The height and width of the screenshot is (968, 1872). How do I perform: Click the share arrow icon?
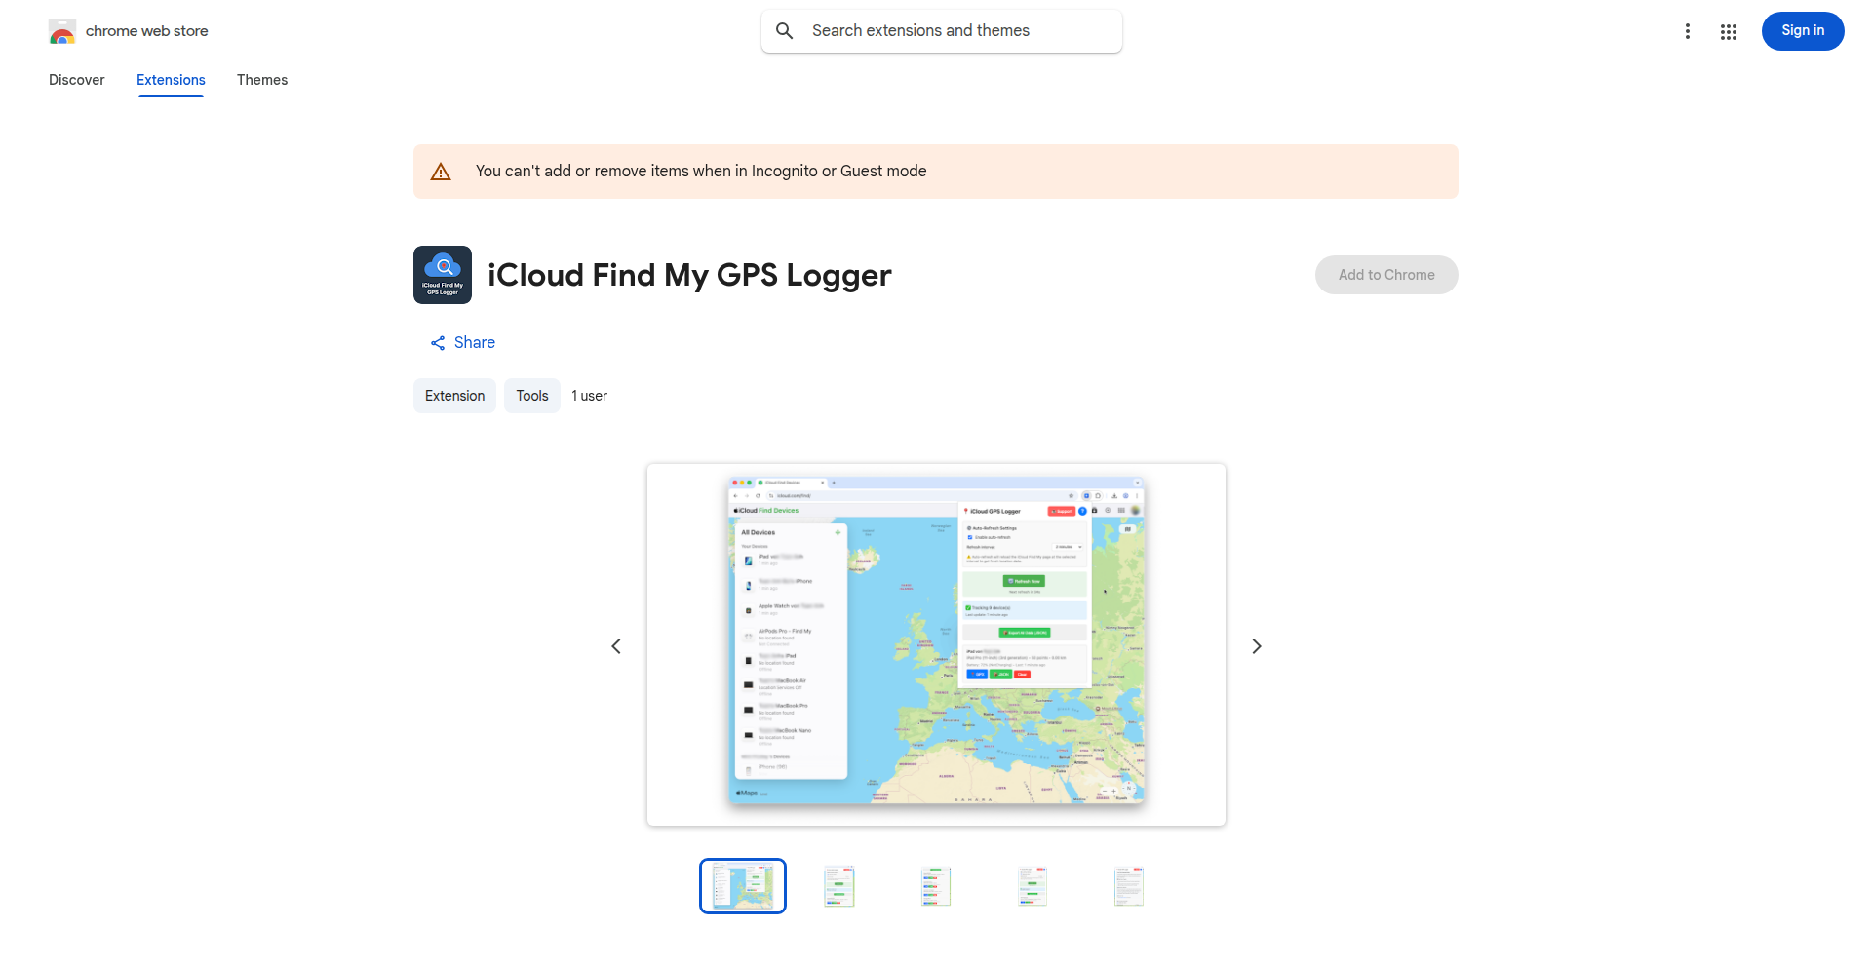(x=438, y=342)
